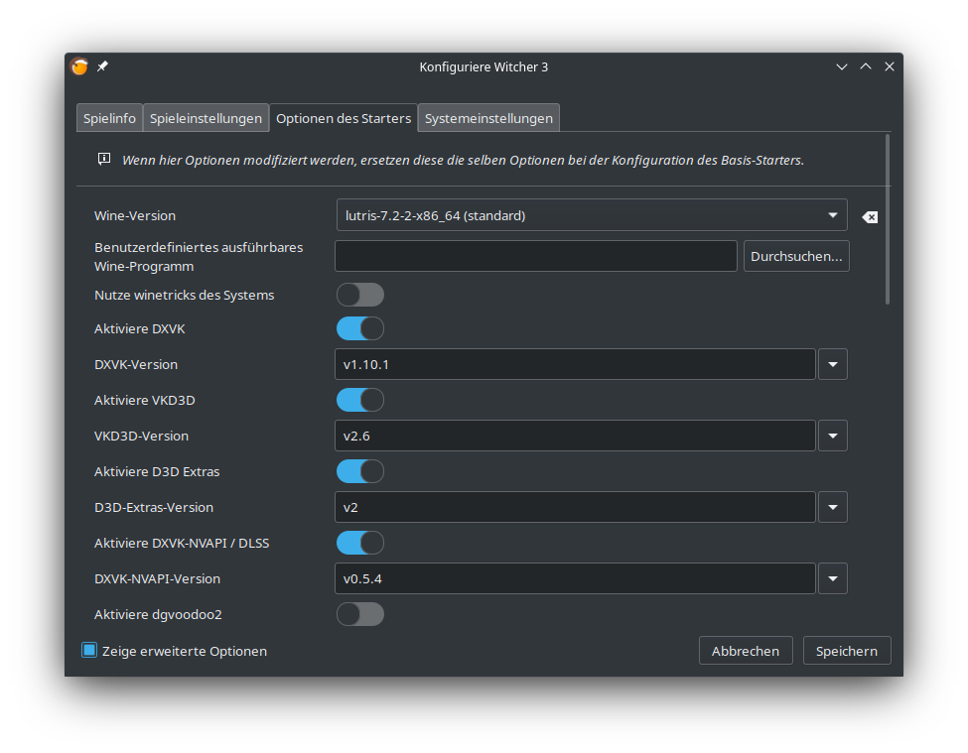The width and height of the screenshot is (968, 753).
Task: Minimize window using the down chevron
Action: (x=842, y=66)
